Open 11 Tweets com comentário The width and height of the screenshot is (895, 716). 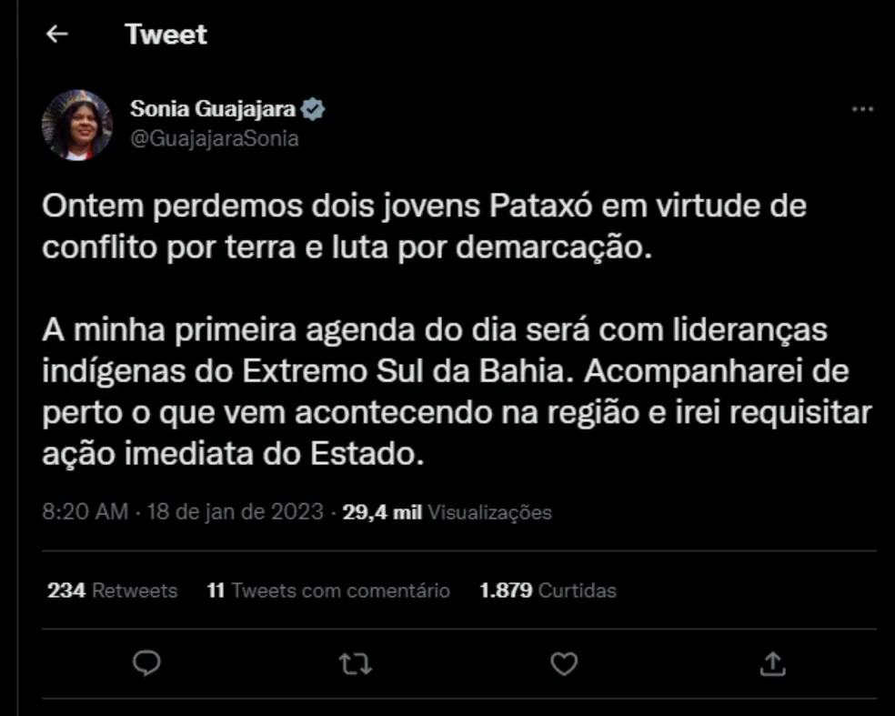(x=328, y=590)
